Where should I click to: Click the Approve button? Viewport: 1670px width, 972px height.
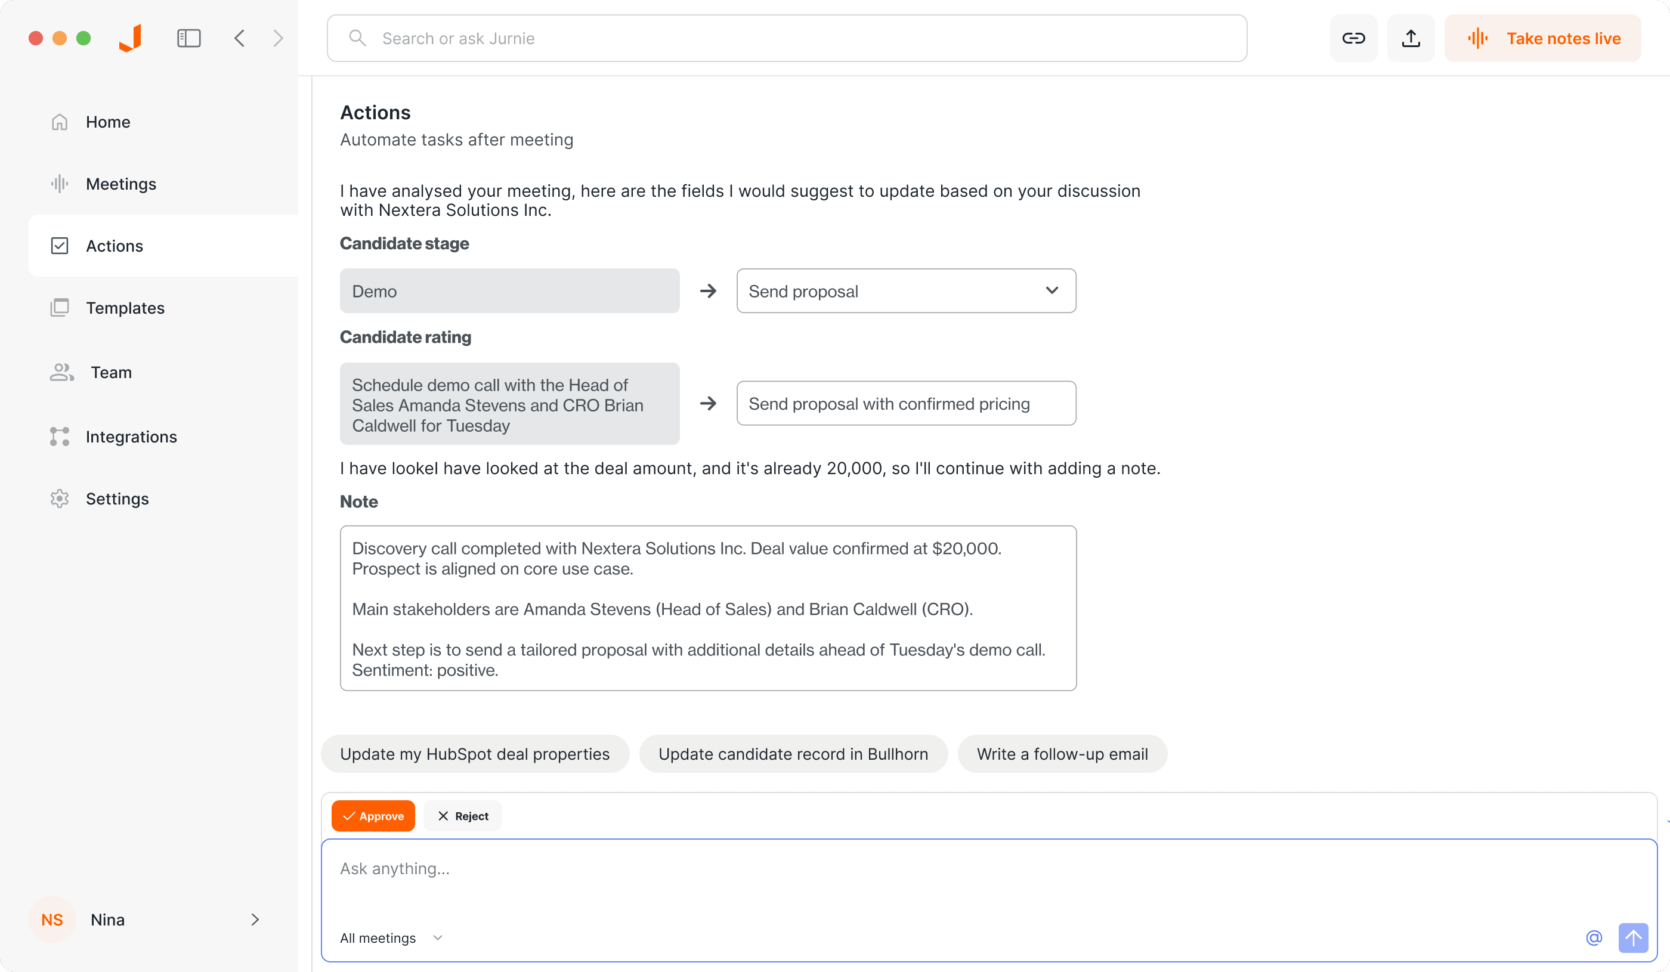click(373, 816)
